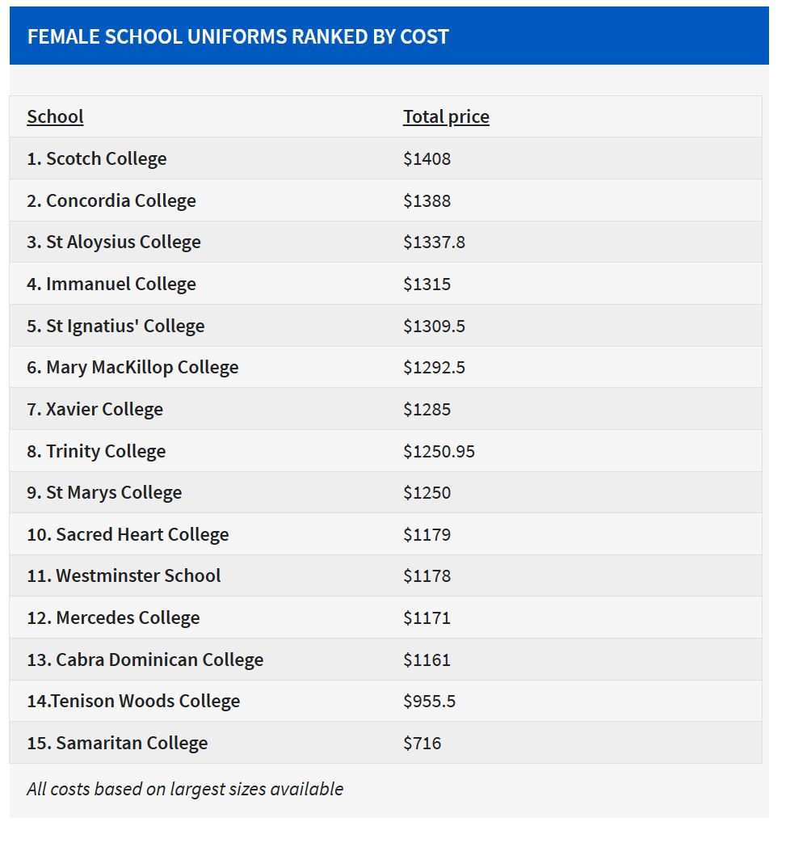This screenshot has height=843, width=786.
Task: Click the $716 price for Samaritan
Action: 422,743
